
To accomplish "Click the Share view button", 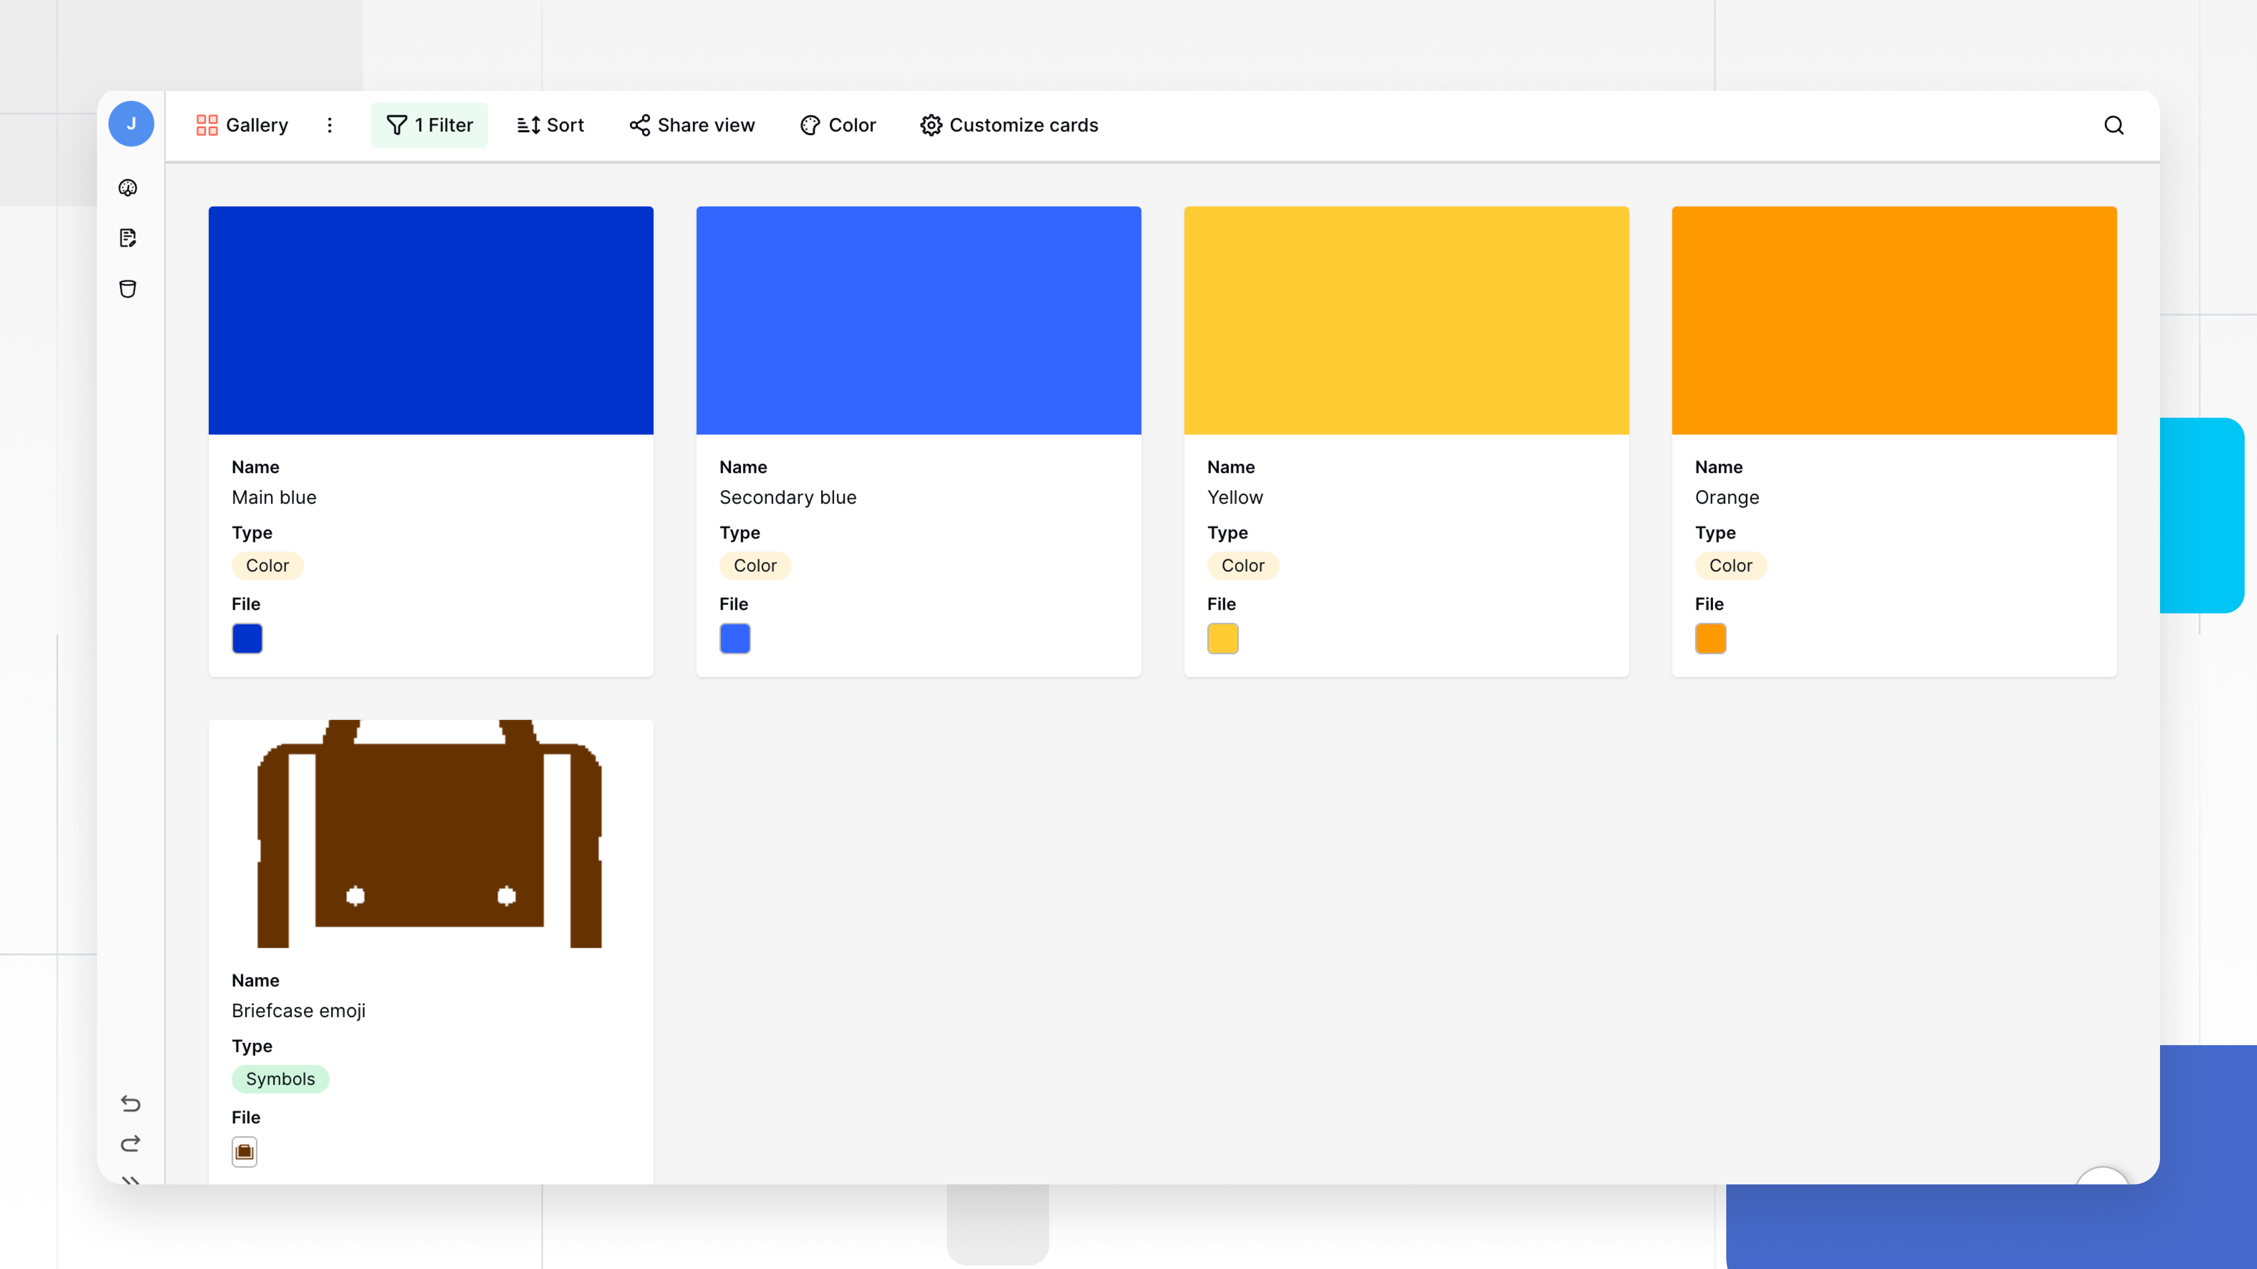I will (x=691, y=125).
